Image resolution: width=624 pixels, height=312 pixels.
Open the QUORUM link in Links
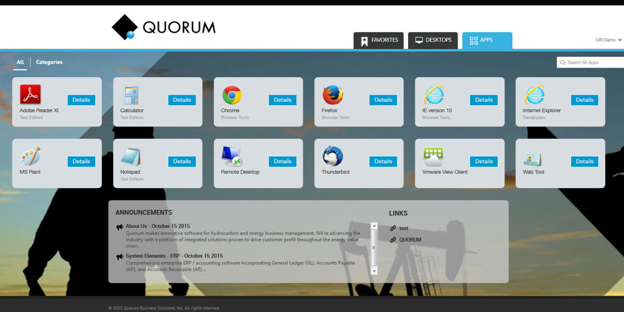[x=410, y=240]
